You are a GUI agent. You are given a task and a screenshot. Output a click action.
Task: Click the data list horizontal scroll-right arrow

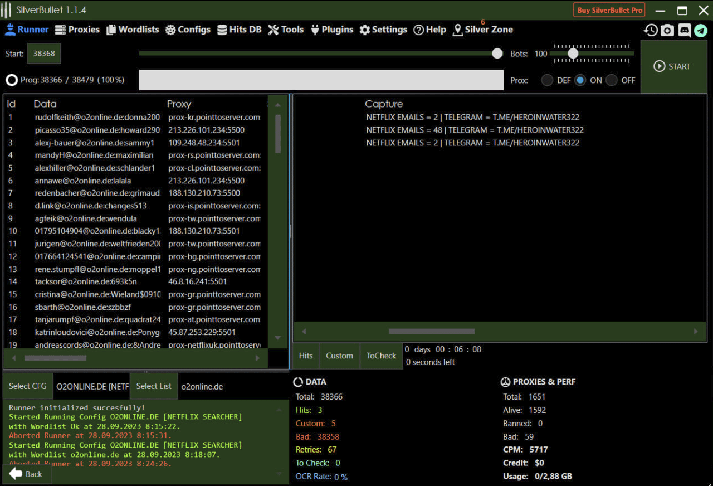tap(257, 358)
